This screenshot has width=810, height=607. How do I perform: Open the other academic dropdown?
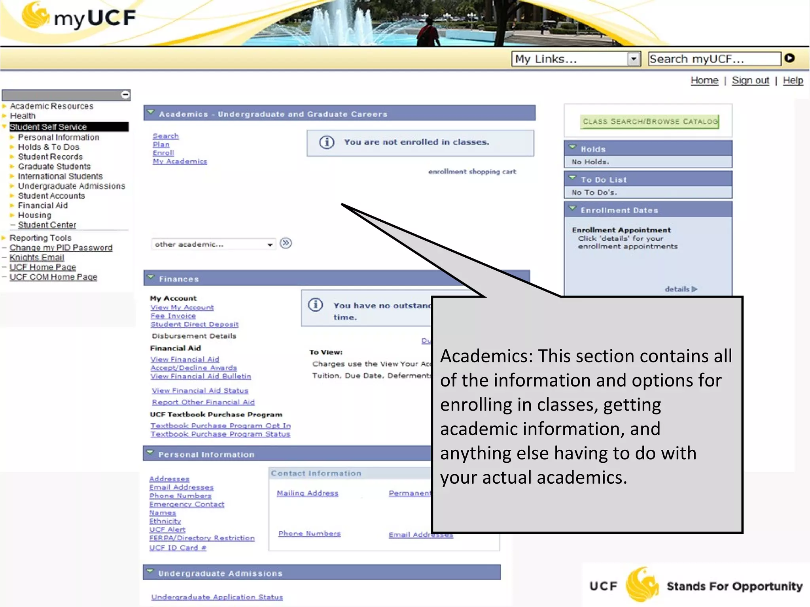tap(270, 245)
